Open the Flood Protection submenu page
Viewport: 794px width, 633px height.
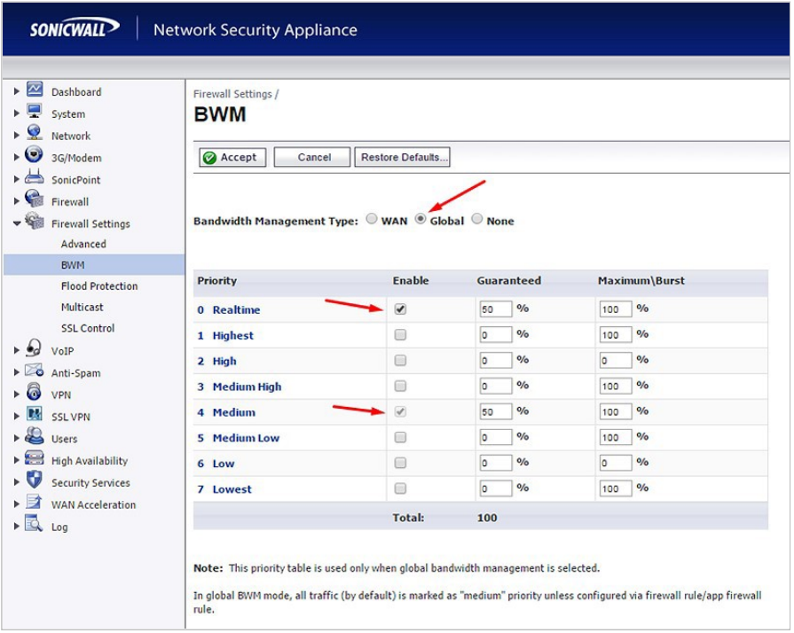tap(99, 286)
